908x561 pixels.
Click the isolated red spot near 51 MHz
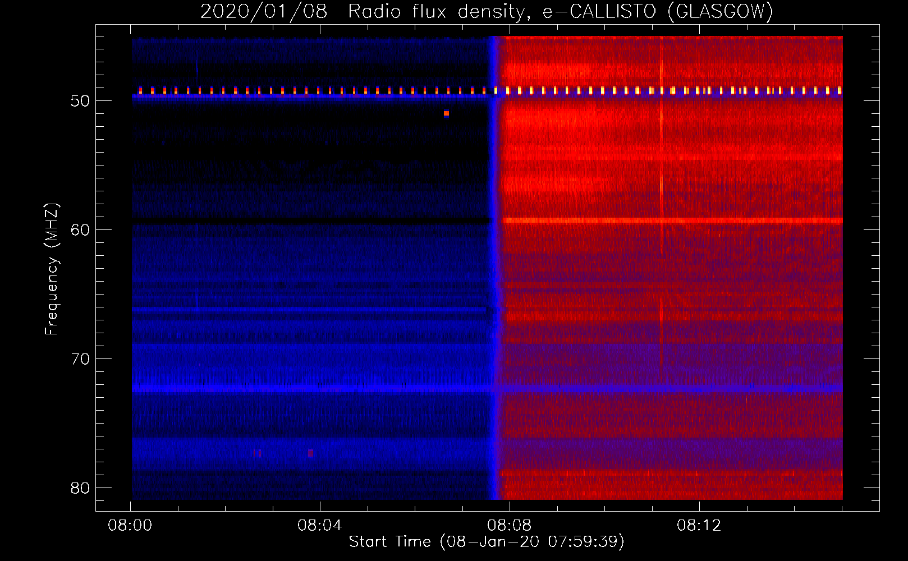click(446, 113)
